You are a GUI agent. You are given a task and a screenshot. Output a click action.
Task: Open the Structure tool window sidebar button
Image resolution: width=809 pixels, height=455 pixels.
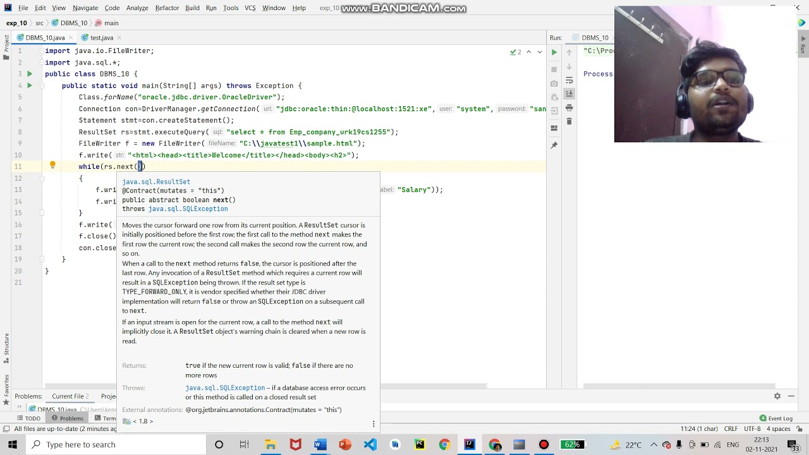[6, 349]
